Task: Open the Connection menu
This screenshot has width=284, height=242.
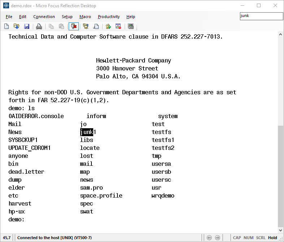Action: [44, 17]
